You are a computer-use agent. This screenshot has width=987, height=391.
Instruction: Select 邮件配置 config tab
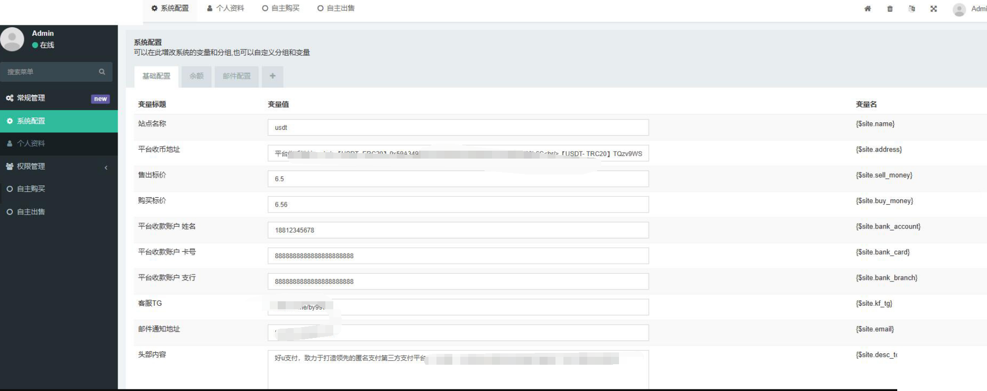pos(237,76)
